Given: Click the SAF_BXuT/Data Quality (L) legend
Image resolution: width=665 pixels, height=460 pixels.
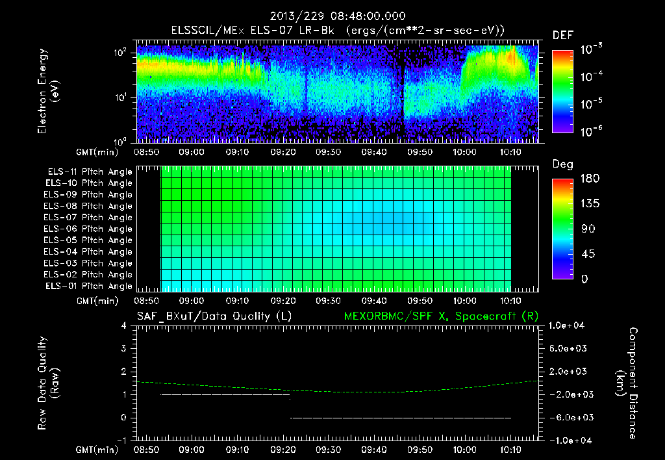Looking at the screenshot, I should point(214,316).
